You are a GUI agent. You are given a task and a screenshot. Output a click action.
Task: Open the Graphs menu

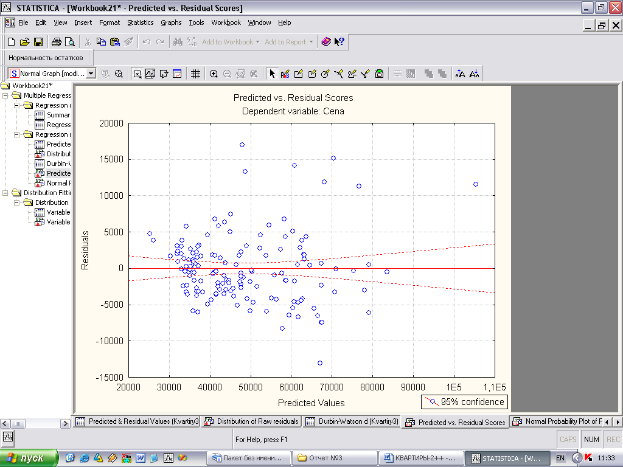tap(171, 22)
